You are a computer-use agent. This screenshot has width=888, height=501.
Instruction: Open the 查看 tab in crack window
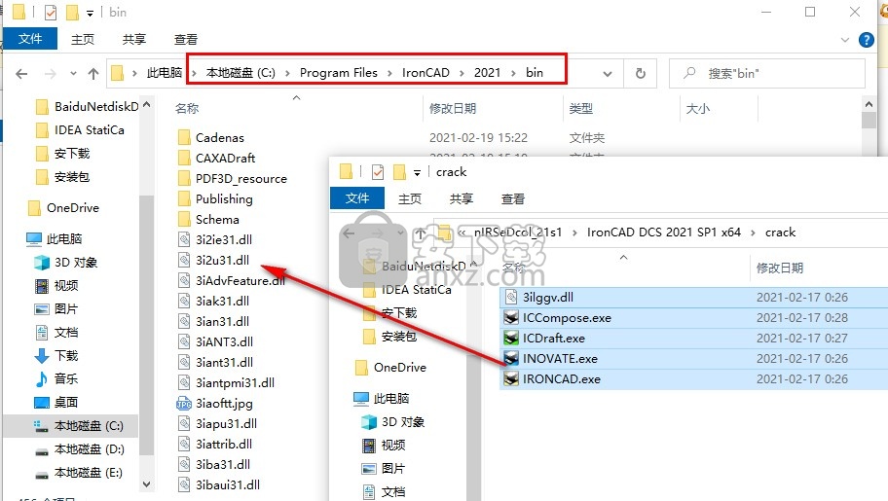pyautogui.click(x=512, y=198)
